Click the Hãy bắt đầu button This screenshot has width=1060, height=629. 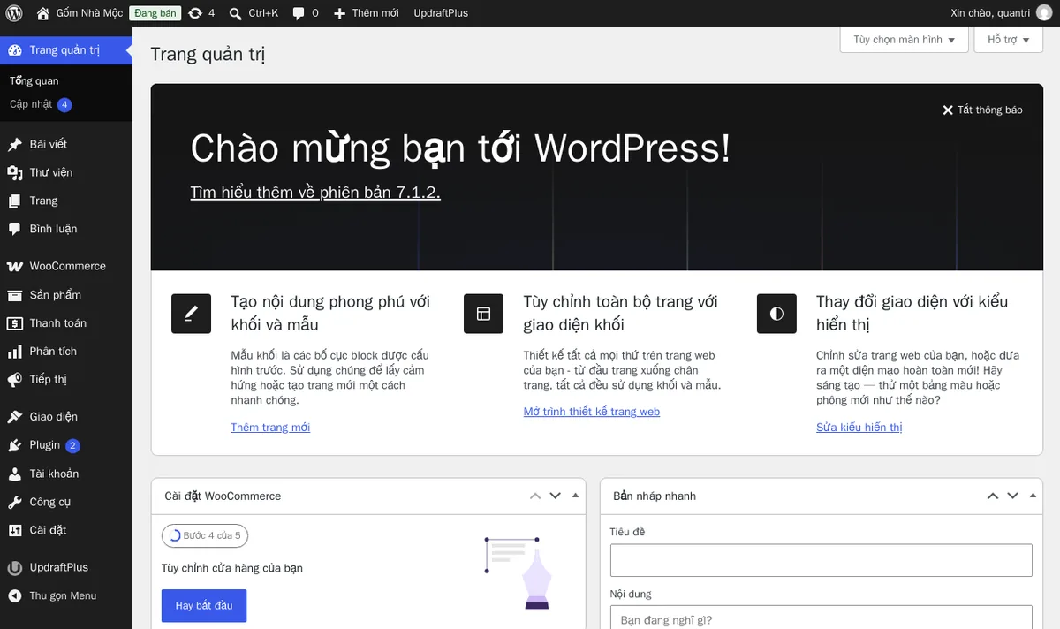click(x=204, y=606)
